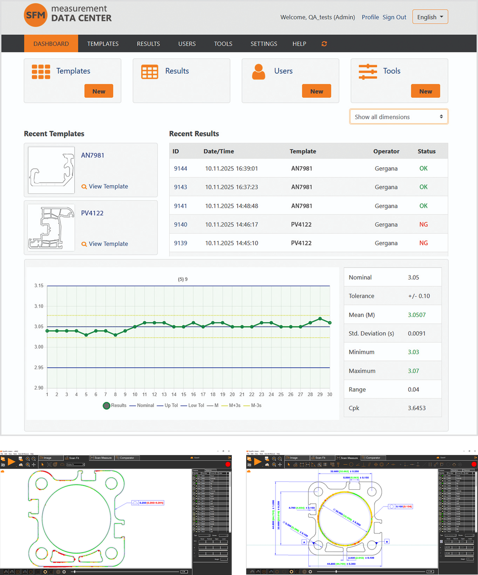Expand the Show all dimensions selector
This screenshot has width=478, height=575.
tap(399, 117)
